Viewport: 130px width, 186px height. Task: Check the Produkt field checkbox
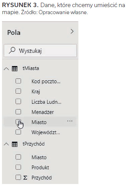[x=18, y=167]
